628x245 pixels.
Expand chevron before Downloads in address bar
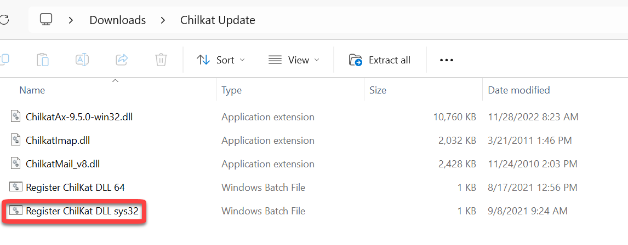click(x=71, y=20)
